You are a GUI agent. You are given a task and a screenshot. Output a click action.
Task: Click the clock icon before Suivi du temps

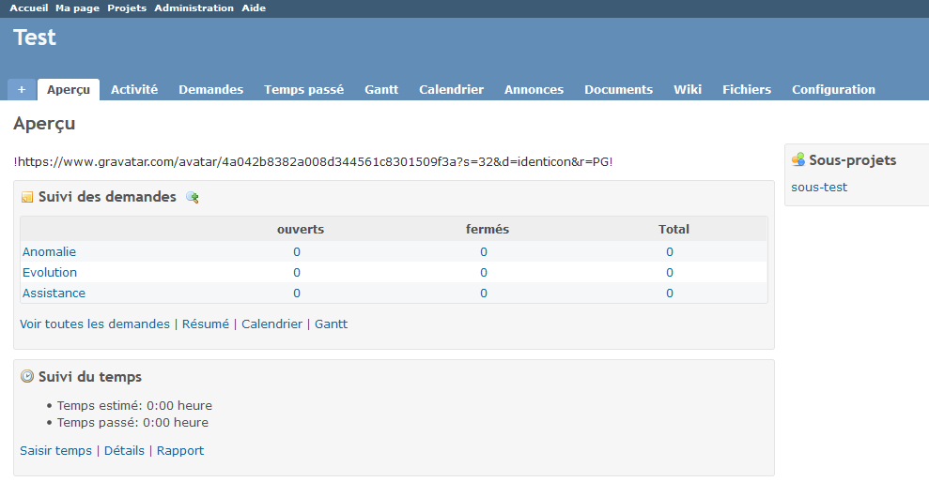(x=27, y=376)
